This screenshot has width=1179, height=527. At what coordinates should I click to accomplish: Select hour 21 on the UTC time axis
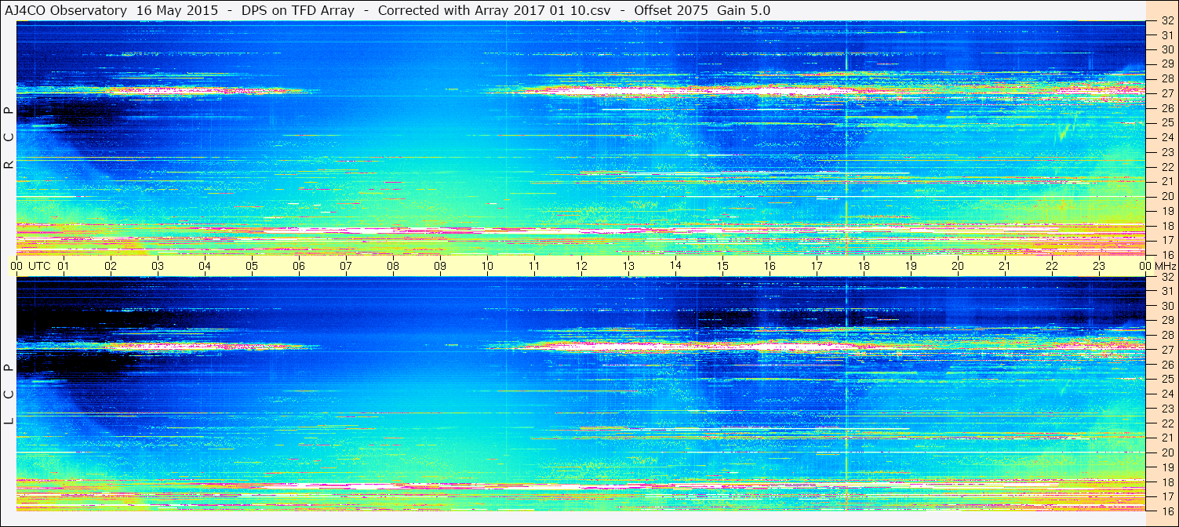pos(1005,266)
